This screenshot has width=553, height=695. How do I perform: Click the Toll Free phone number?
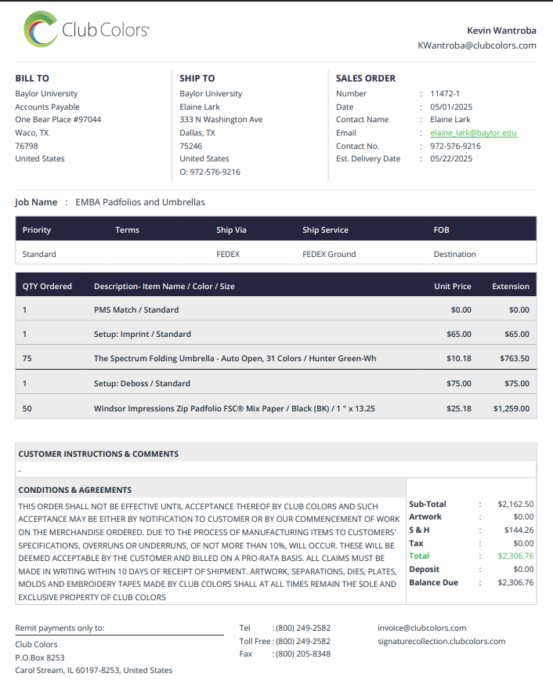pos(303,641)
